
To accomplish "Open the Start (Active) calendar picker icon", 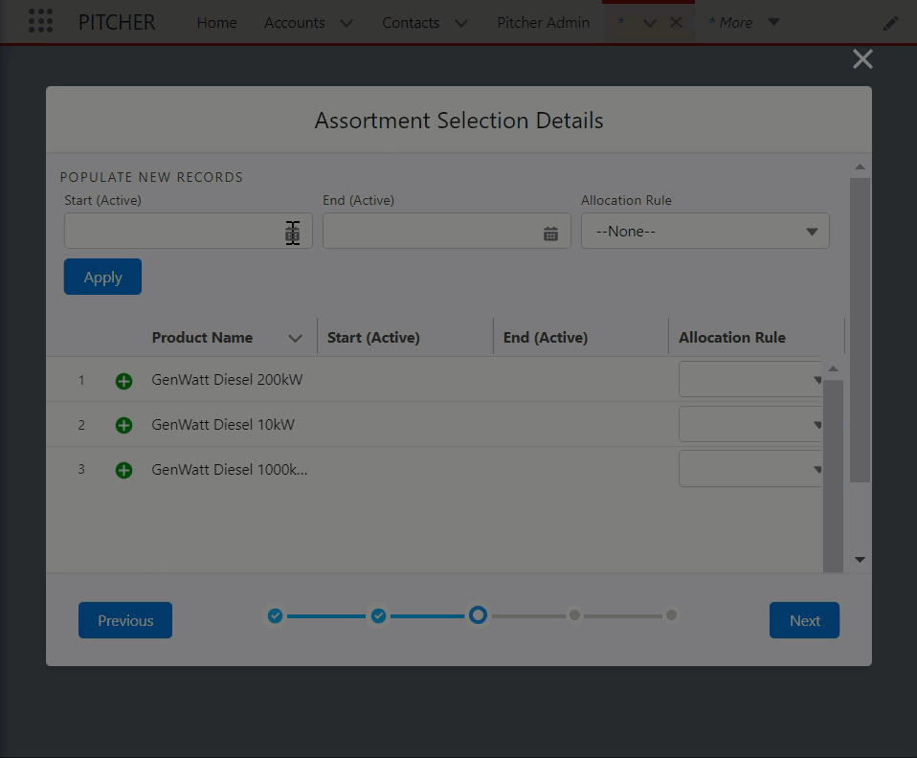I will (293, 233).
